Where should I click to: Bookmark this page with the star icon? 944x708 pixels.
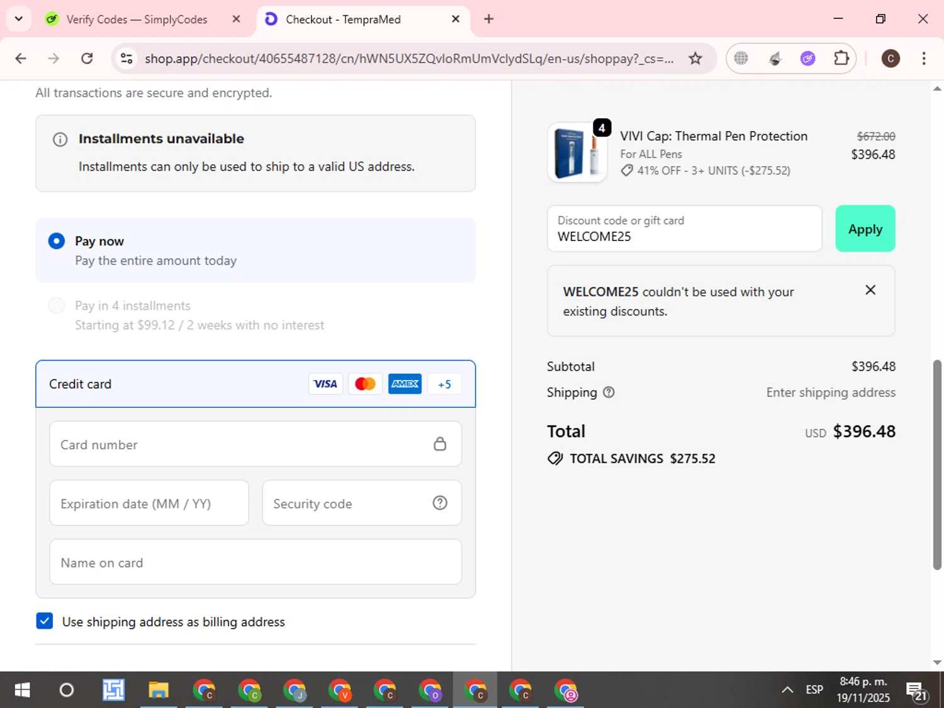tap(695, 59)
